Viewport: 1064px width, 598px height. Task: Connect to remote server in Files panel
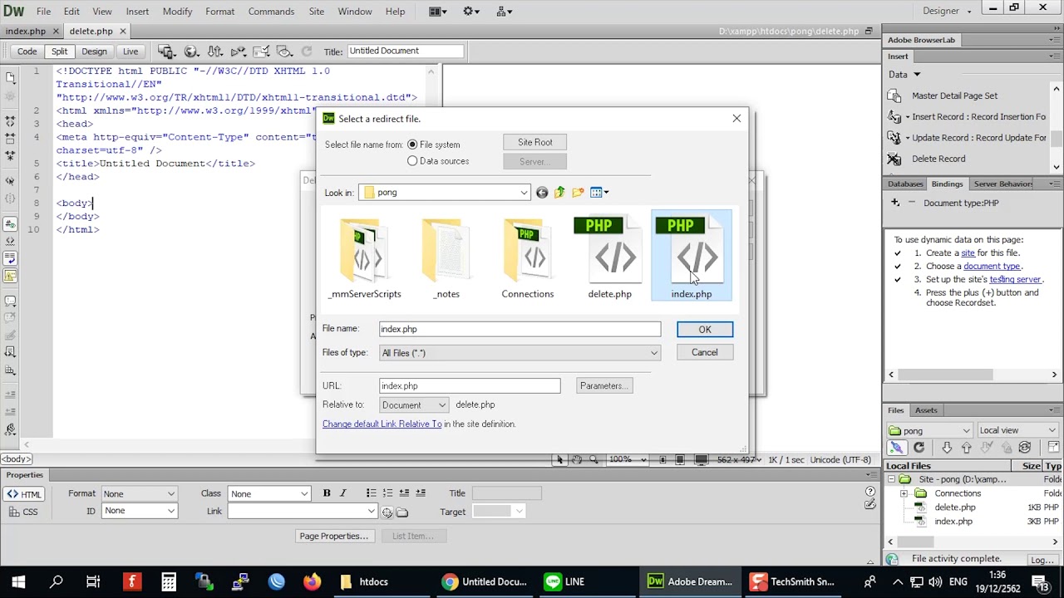(x=896, y=448)
